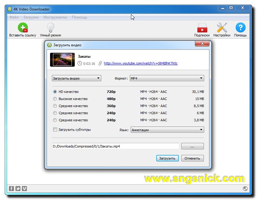Click MP4 · H264 · AAC in 720p row
The height and width of the screenshot is (200, 257).
tap(154, 92)
